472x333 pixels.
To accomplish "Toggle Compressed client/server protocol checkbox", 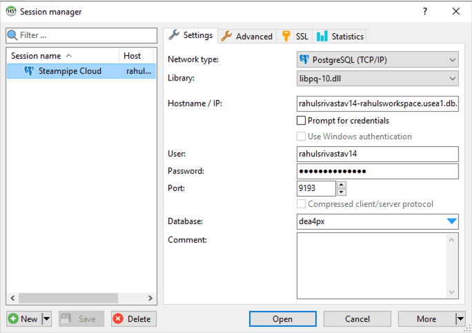I will pos(301,204).
